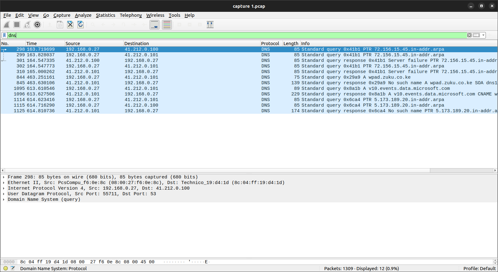Open the Wireless menu
Viewport: 498px width, 272px height.
coord(155,15)
